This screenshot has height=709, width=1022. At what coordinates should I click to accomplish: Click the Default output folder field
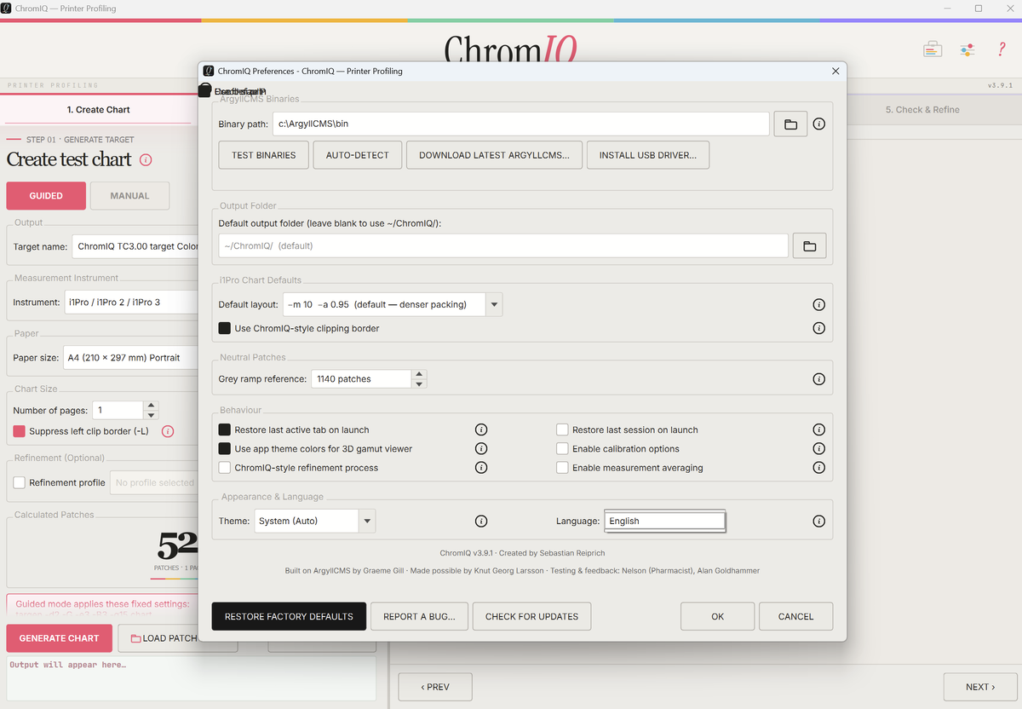503,246
